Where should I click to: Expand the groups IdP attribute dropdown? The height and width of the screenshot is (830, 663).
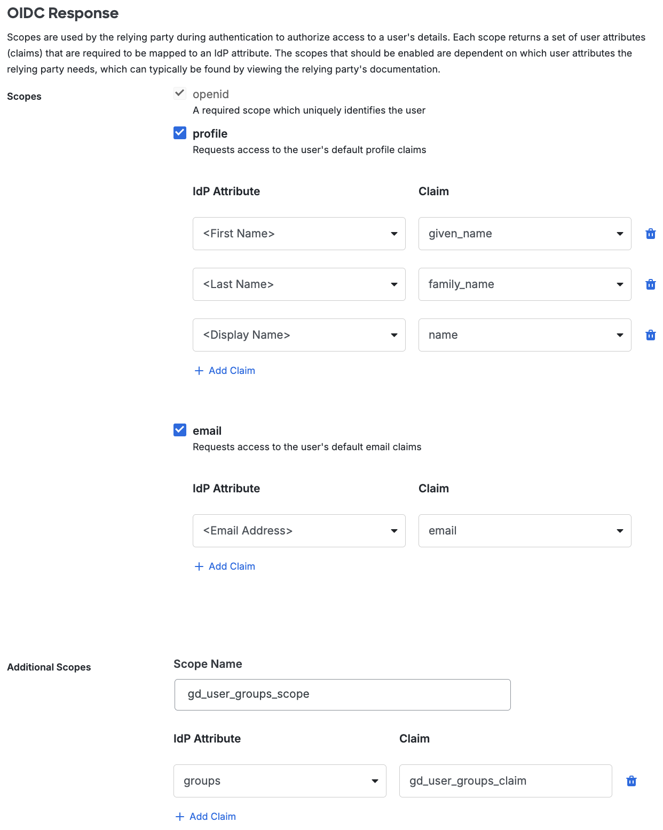click(375, 780)
